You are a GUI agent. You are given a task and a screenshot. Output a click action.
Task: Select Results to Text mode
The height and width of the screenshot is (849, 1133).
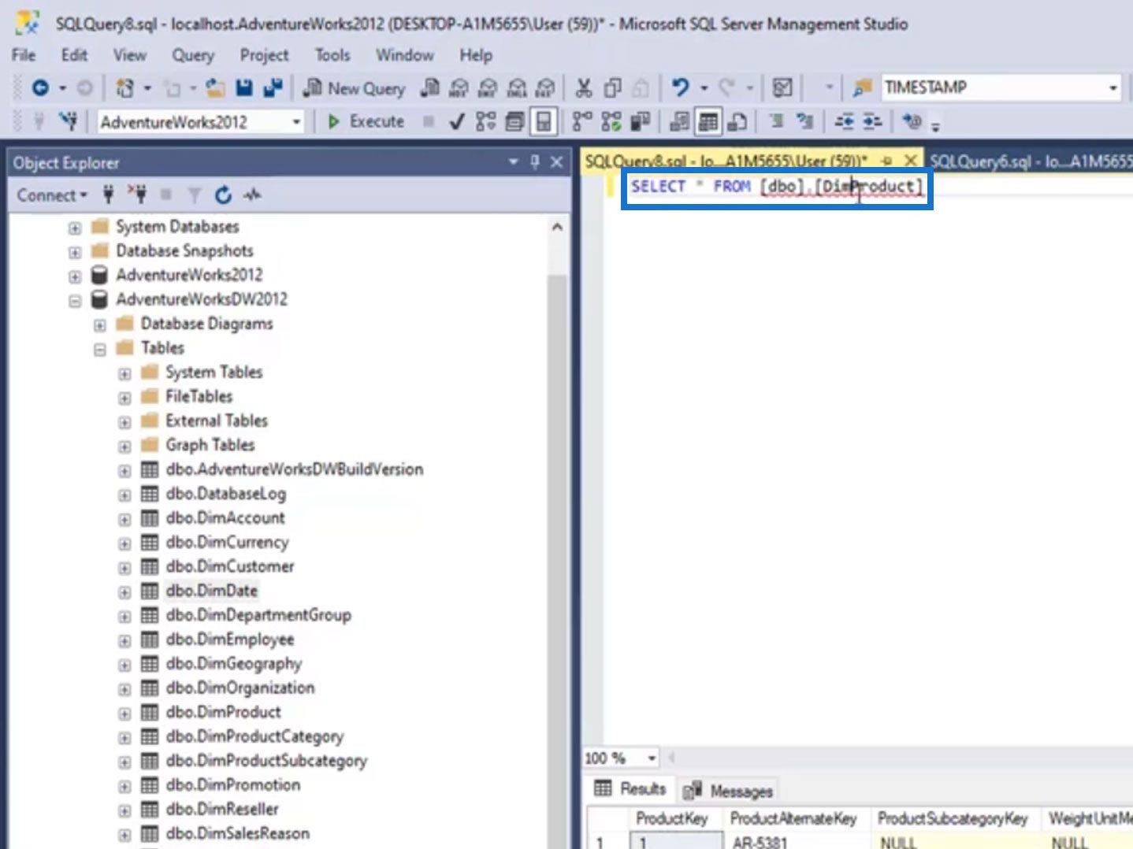pyautogui.click(x=679, y=121)
